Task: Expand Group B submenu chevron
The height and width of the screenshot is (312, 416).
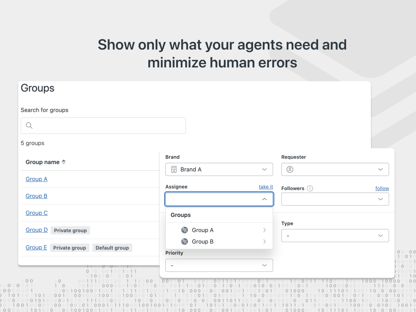Action: click(264, 241)
